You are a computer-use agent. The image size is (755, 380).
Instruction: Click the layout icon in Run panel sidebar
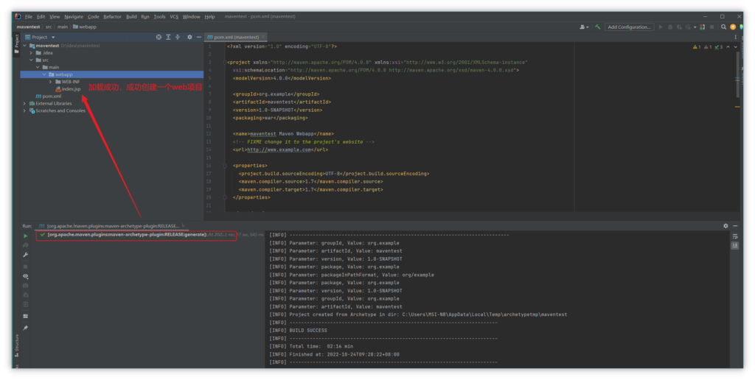26,316
